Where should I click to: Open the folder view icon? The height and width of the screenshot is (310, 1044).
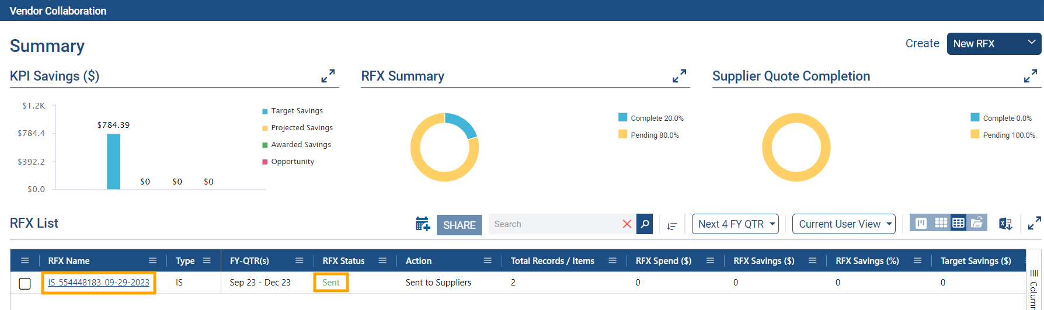(977, 223)
